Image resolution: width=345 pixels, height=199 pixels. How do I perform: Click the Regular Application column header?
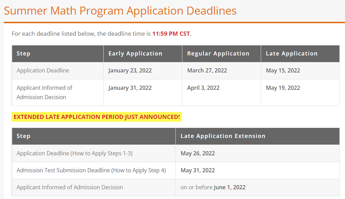[218, 54]
